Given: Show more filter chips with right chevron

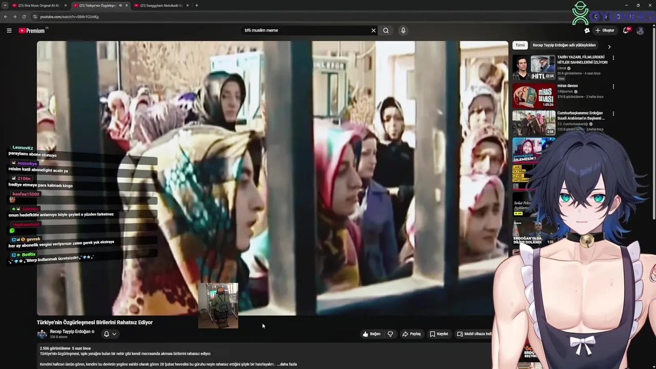Looking at the screenshot, I should [x=609, y=47].
